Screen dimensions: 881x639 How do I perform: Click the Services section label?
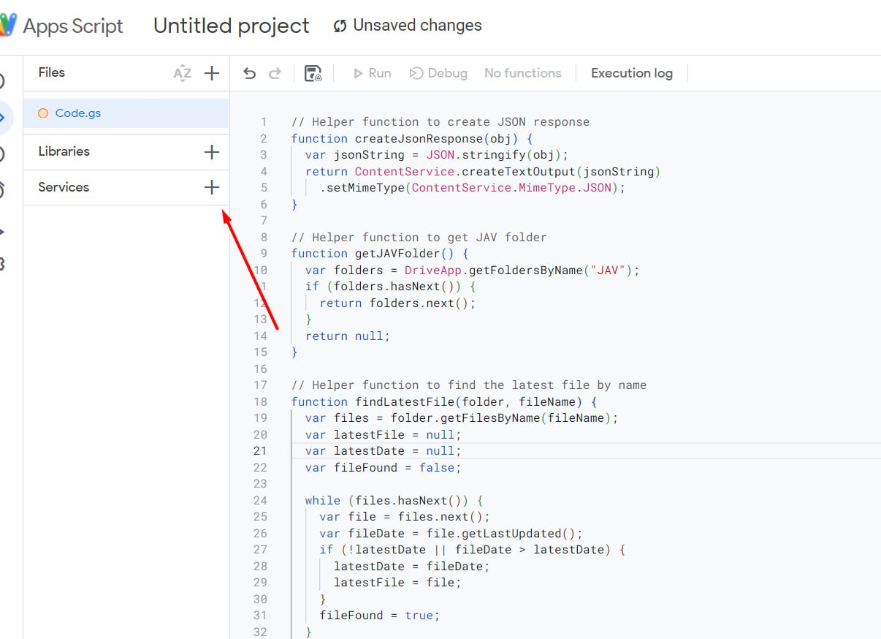coord(64,187)
